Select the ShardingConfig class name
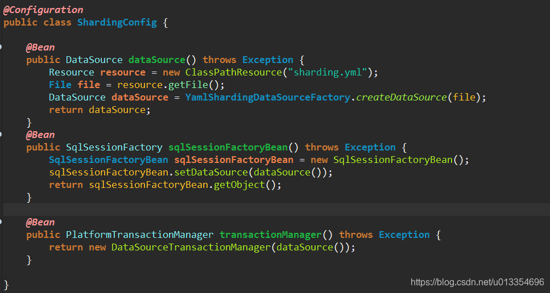 (x=117, y=23)
